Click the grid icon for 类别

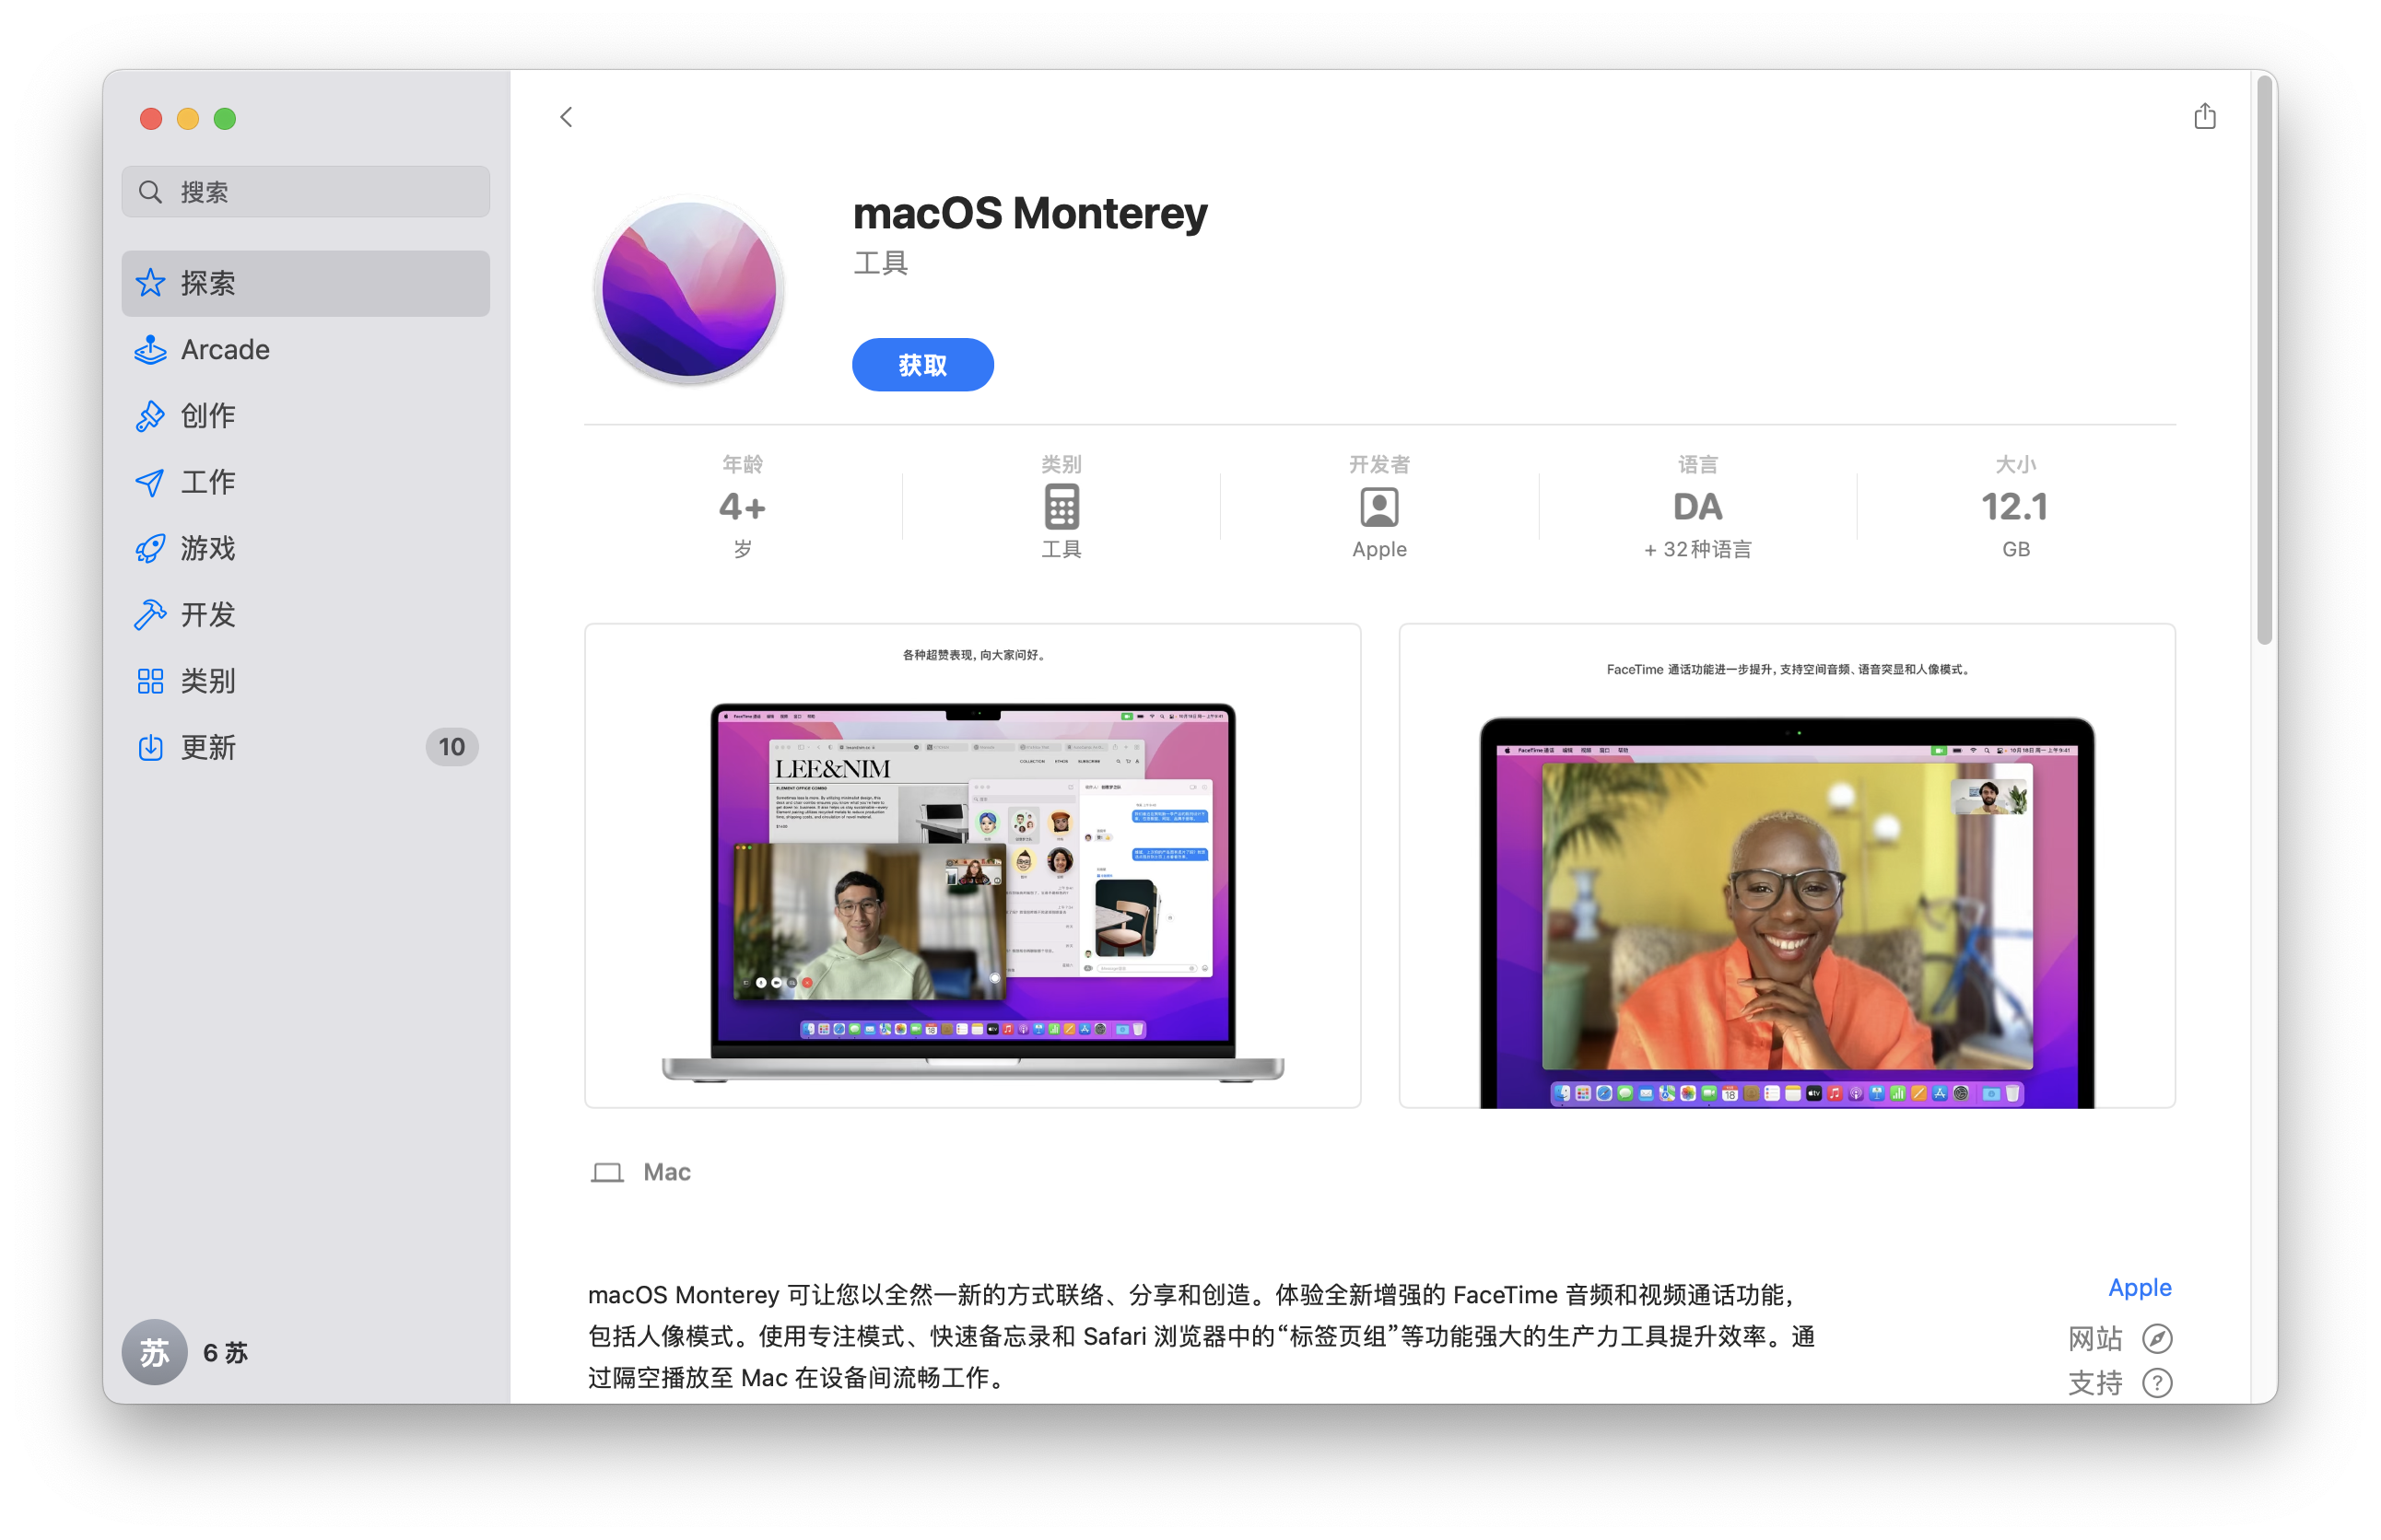[150, 682]
